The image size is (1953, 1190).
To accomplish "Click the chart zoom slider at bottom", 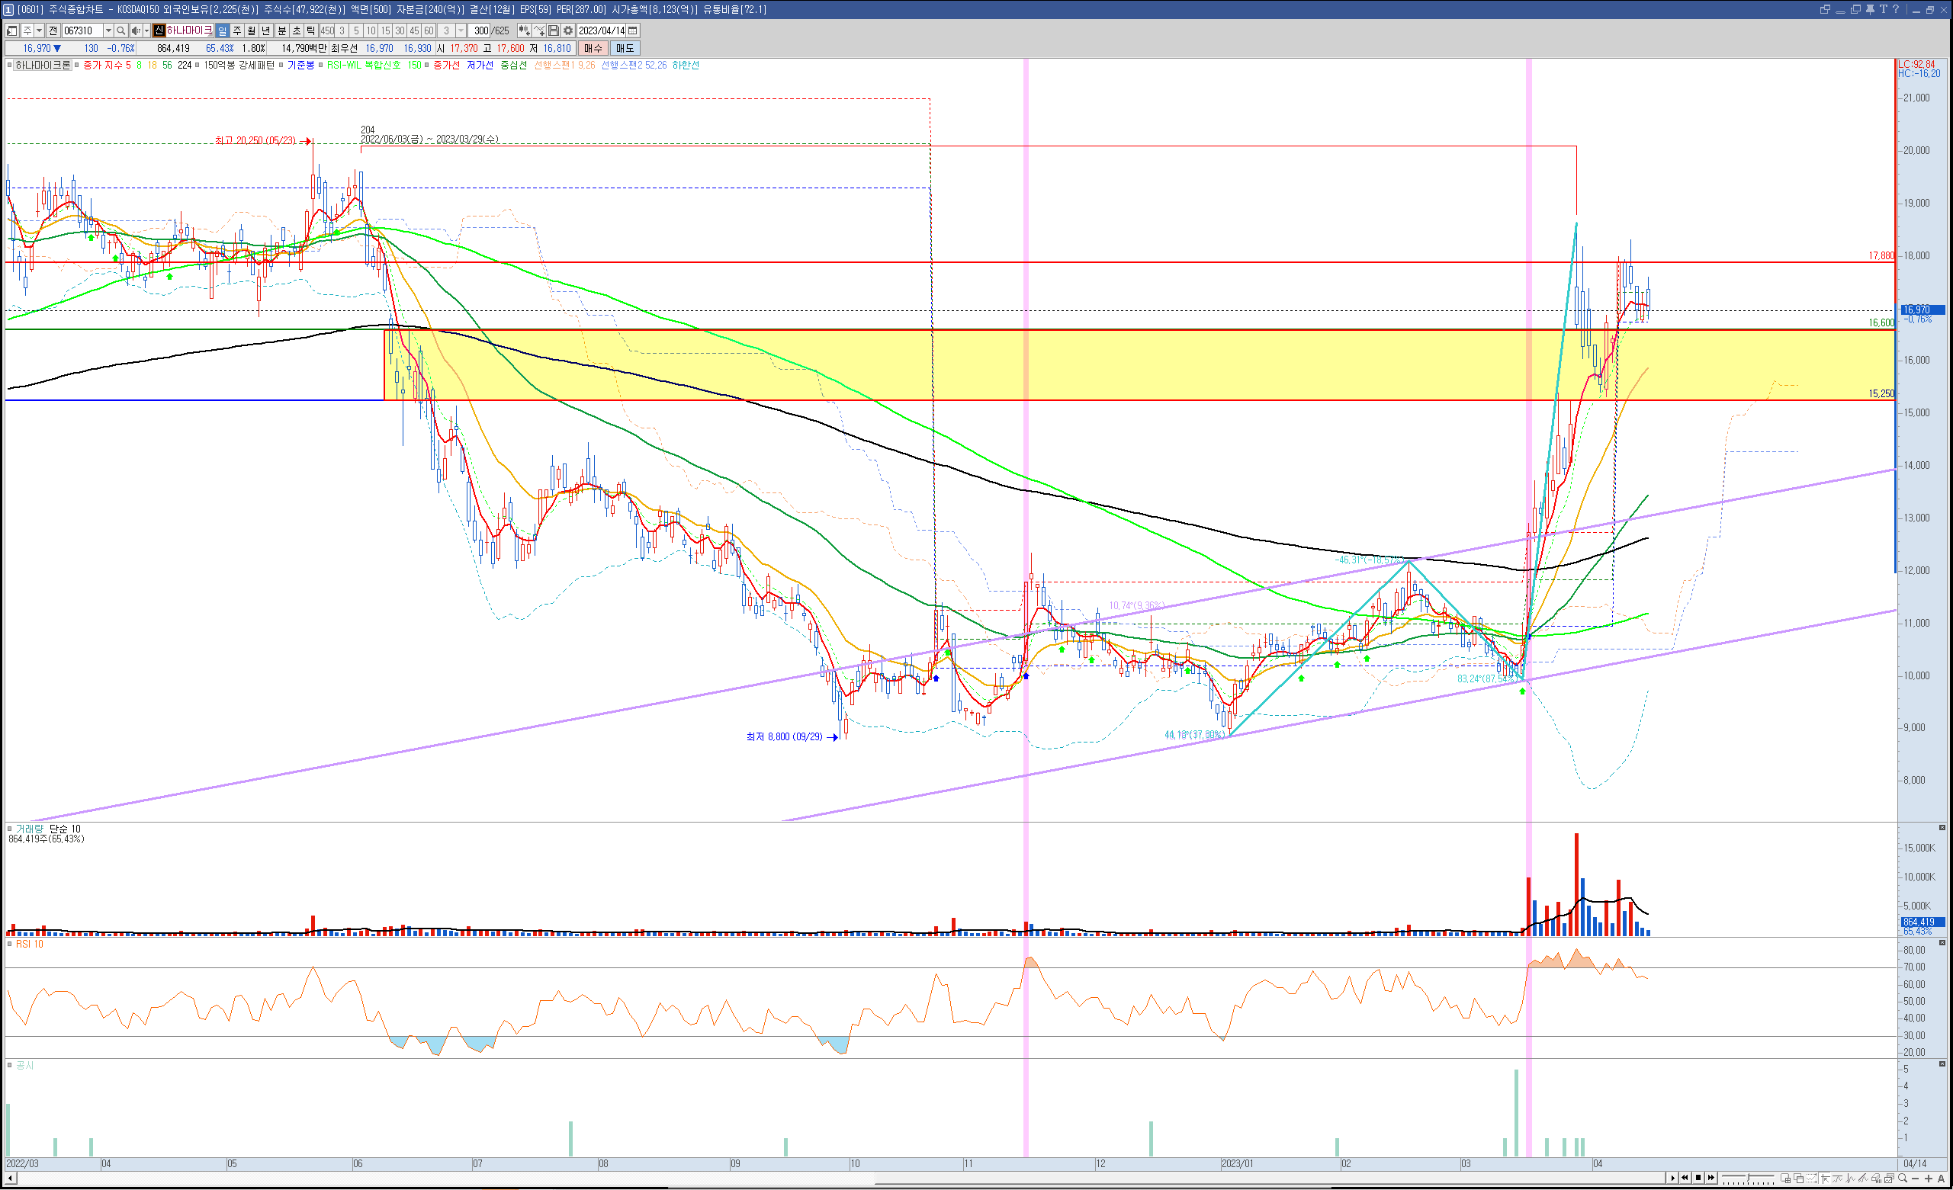I will 1748,1176.
